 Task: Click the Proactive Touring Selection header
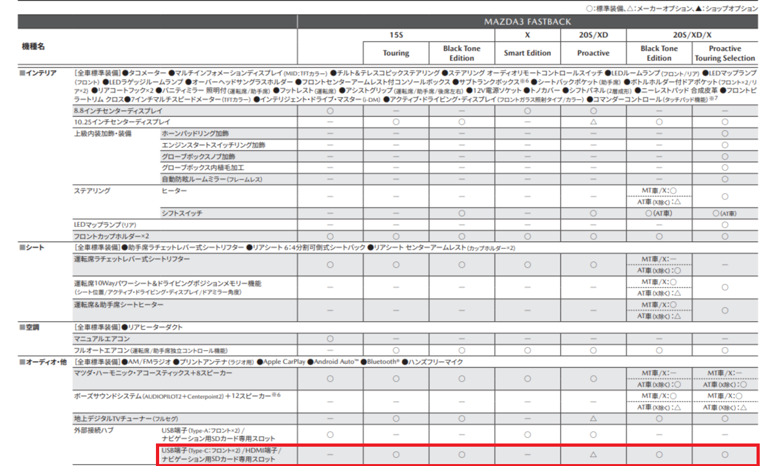[725, 53]
